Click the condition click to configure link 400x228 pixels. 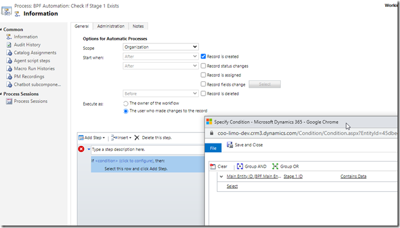pyautogui.click(x=124, y=161)
